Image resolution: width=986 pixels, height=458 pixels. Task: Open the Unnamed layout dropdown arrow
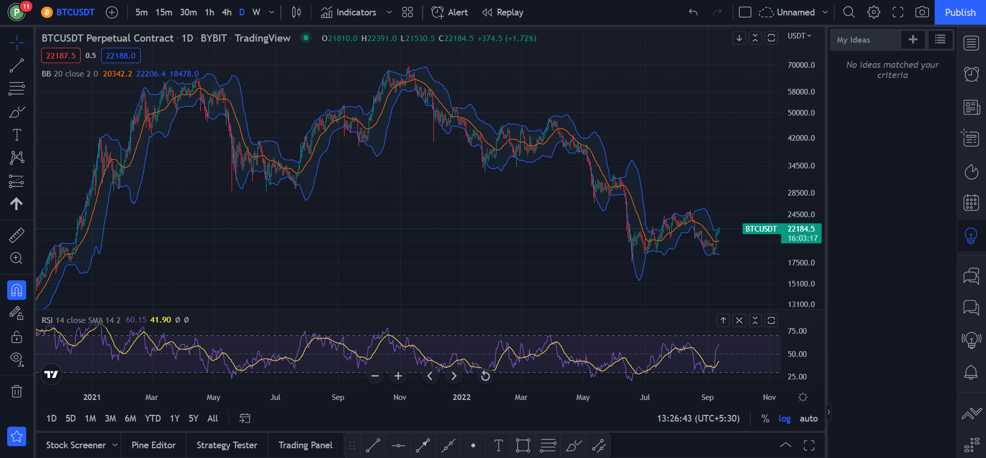pyautogui.click(x=825, y=12)
